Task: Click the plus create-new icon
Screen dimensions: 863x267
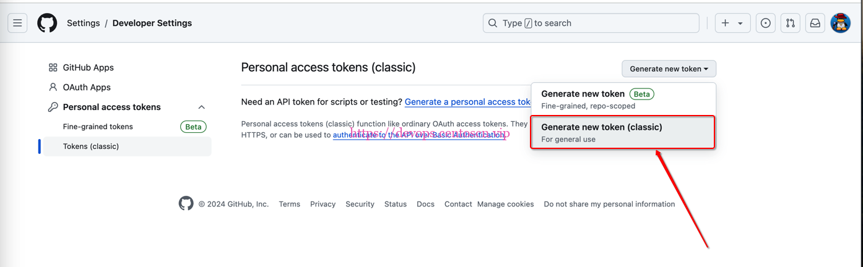Action: click(726, 23)
